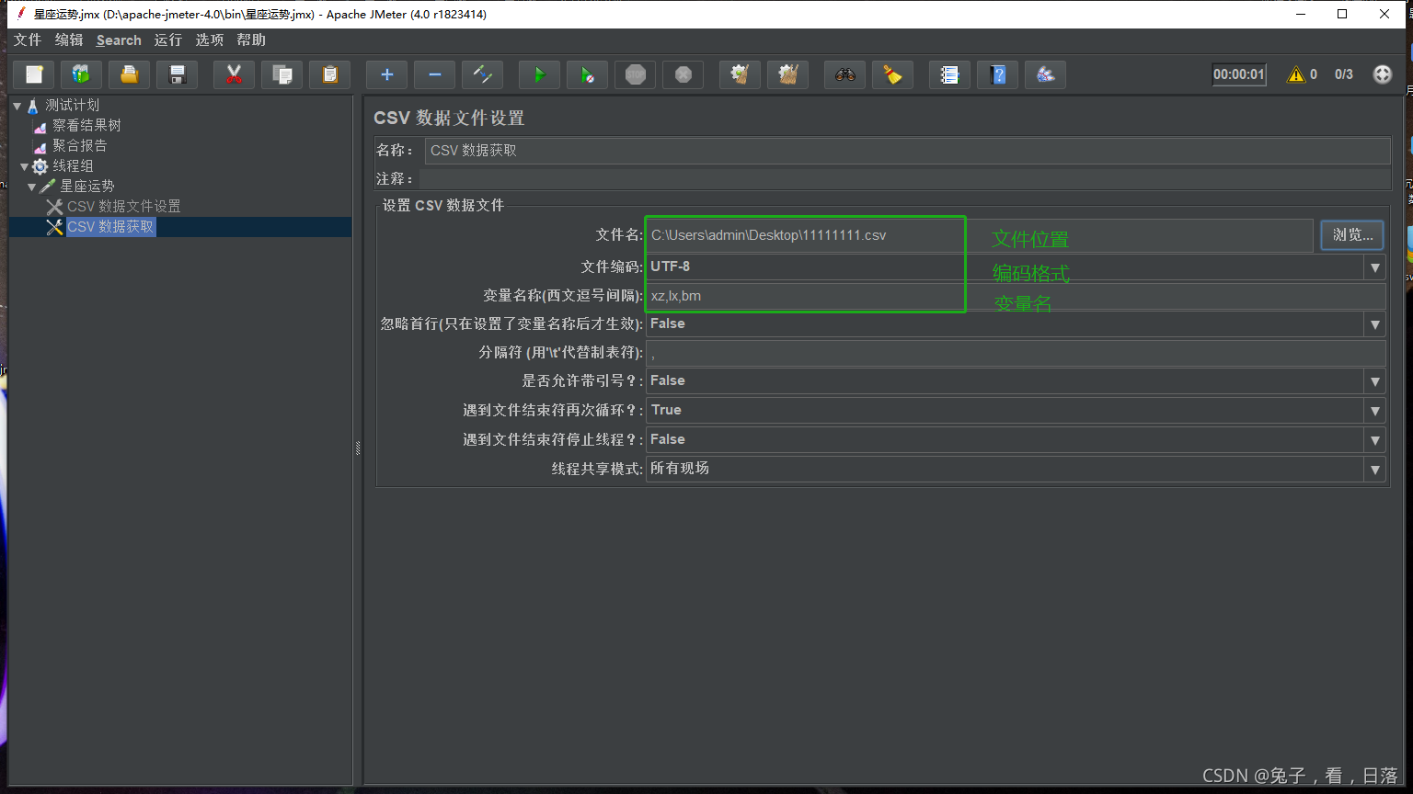1413x794 pixels.
Task: Cut the selected element
Action: click(x=234, y=74)
